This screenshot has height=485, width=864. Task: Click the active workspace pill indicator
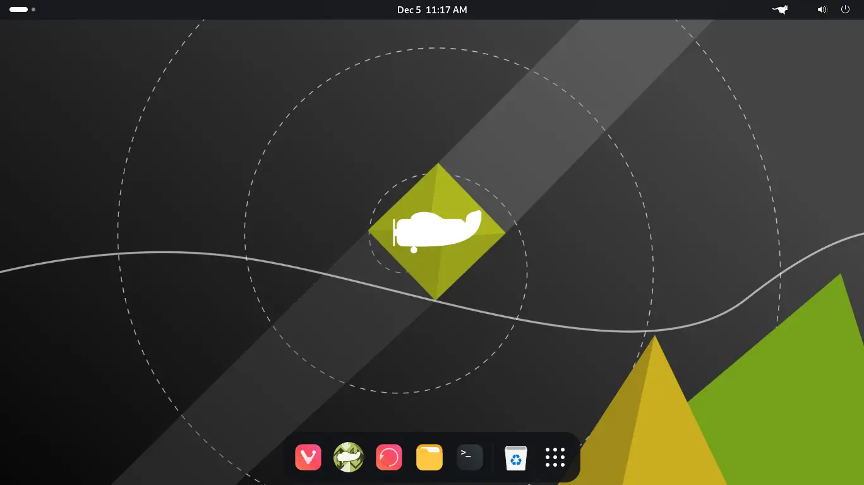[x=18, y=9]
